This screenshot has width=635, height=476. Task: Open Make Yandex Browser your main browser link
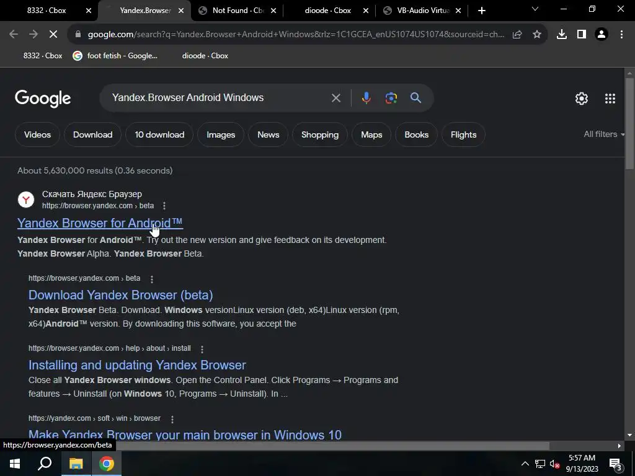[185, 434]
